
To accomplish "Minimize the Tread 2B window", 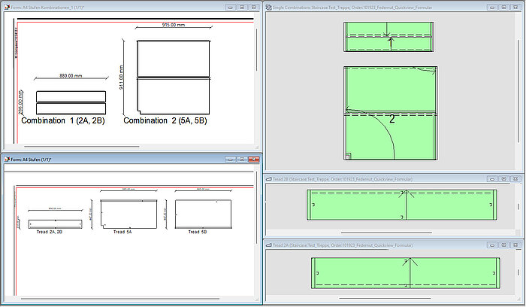I will (x=492, y=179).
